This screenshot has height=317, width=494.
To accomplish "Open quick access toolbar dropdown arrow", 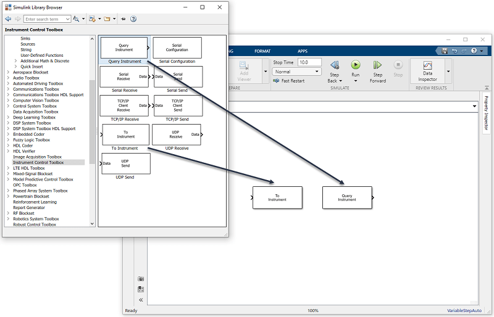I will coord(482,51).
